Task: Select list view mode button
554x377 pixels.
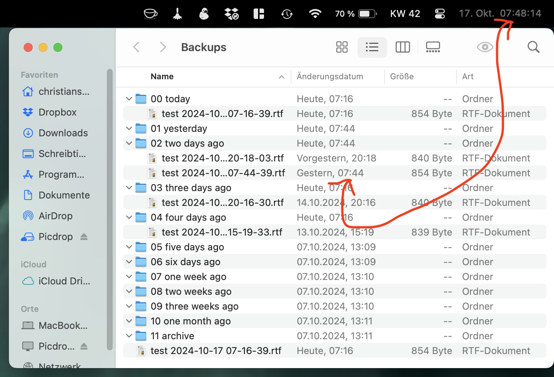Action: point(372,47)
